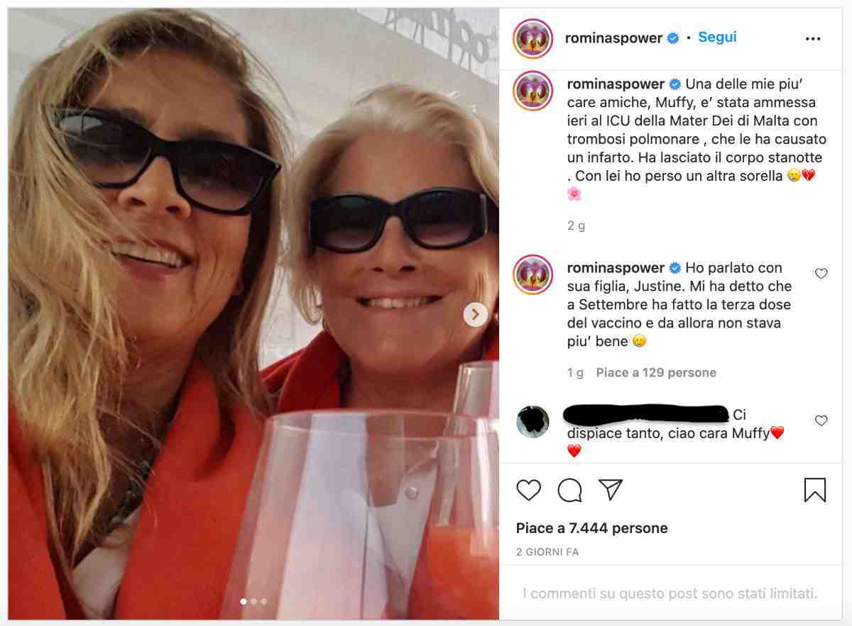Like the post with the heart icon
This screenshot has width=852, height=626.
pyautogui.click(x=528, y=490)
